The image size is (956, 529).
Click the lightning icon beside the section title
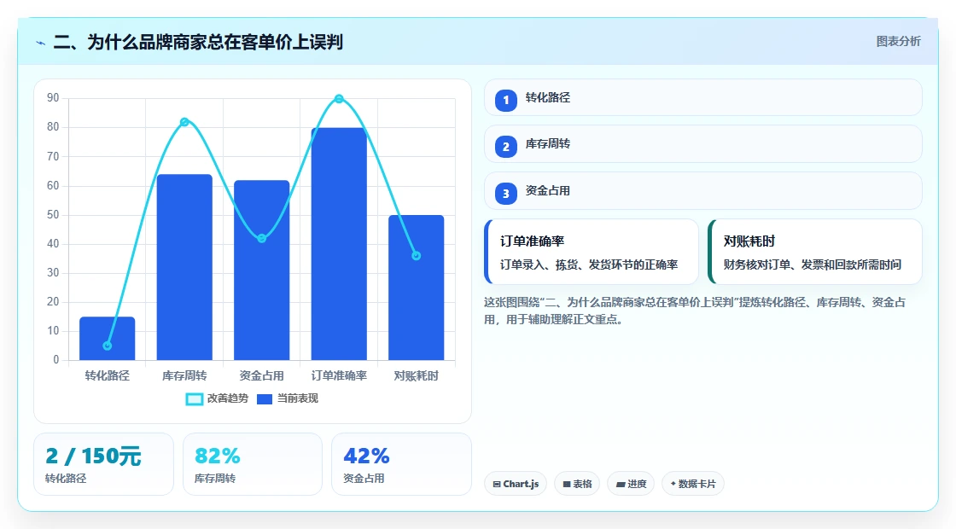[41, 43]
